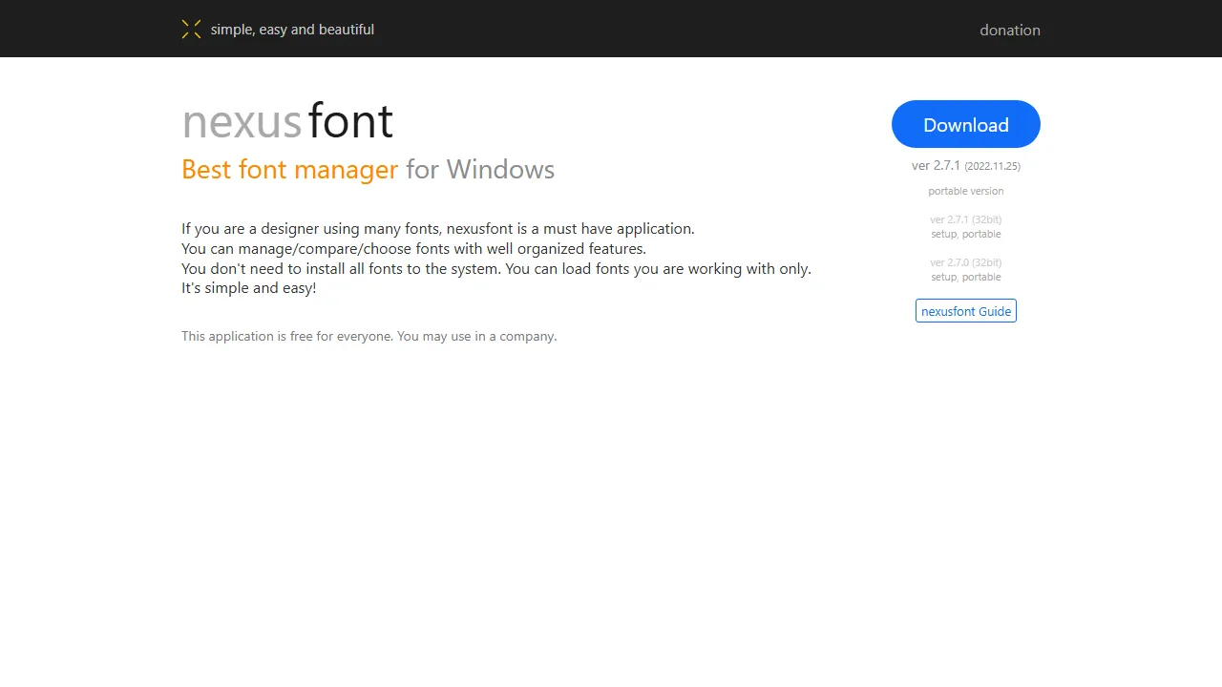Viewport: 1222px width, 687px height.
Task: Download portable for version 2.7.0 (32bit)
Action: [981, 277]
